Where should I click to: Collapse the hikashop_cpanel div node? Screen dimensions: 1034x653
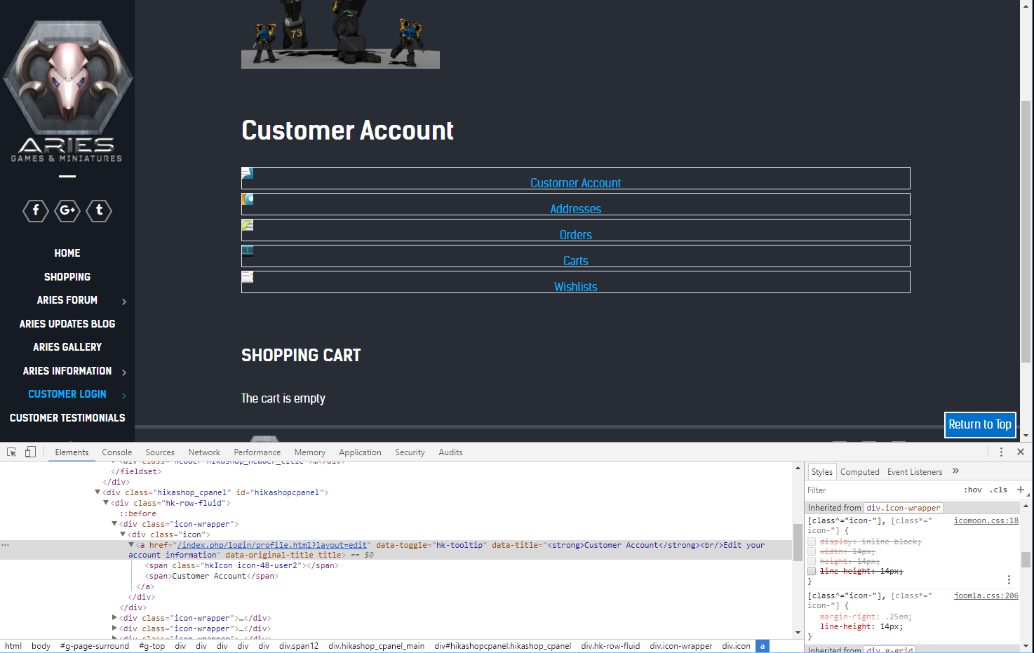coord(98,492)
